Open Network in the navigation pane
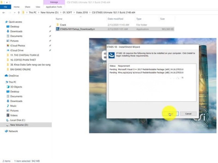Viewport: 218px width, 163px height. click(13, 131)
